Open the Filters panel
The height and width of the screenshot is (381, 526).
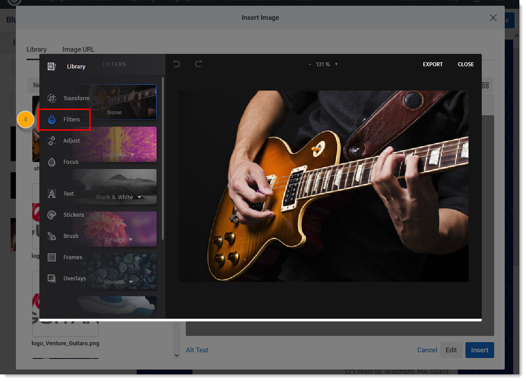click(71, 119)
